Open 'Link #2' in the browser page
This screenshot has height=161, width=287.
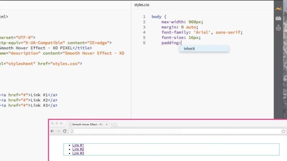(78, 149)
